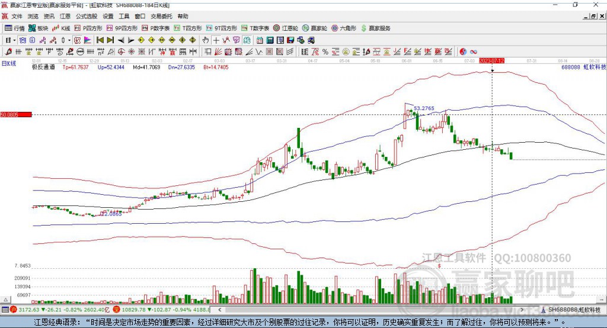The image size is (607, 328).
Task: Click the Shenzhen index 10829.78 status entry
Action: 161,310
